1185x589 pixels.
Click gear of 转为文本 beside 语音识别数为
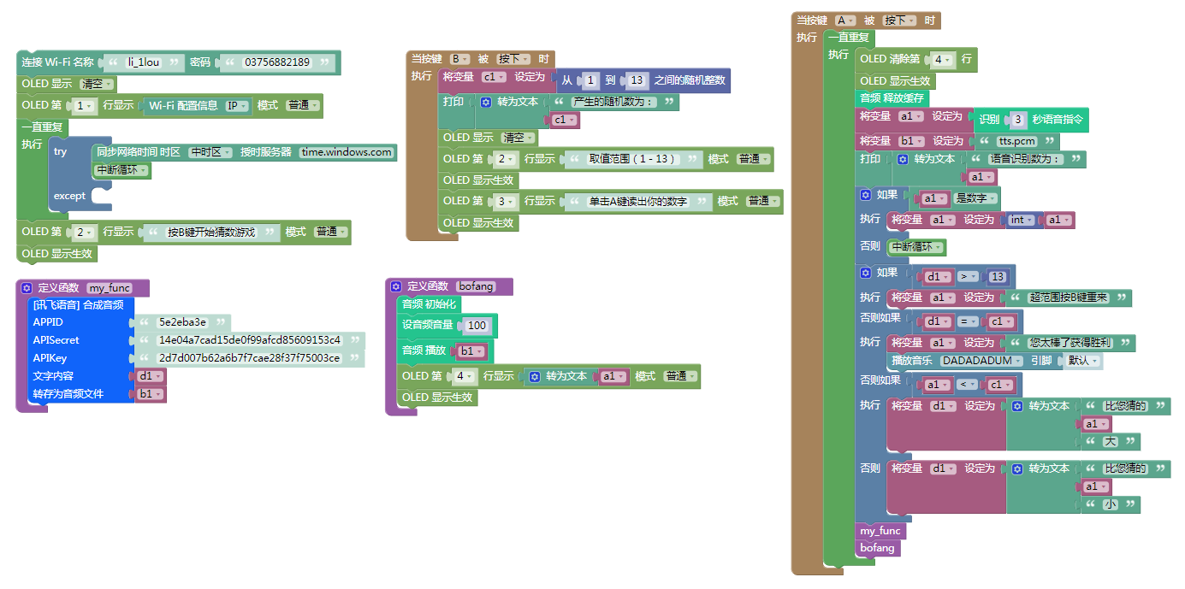pyautogui.click(x=903, y=159)
